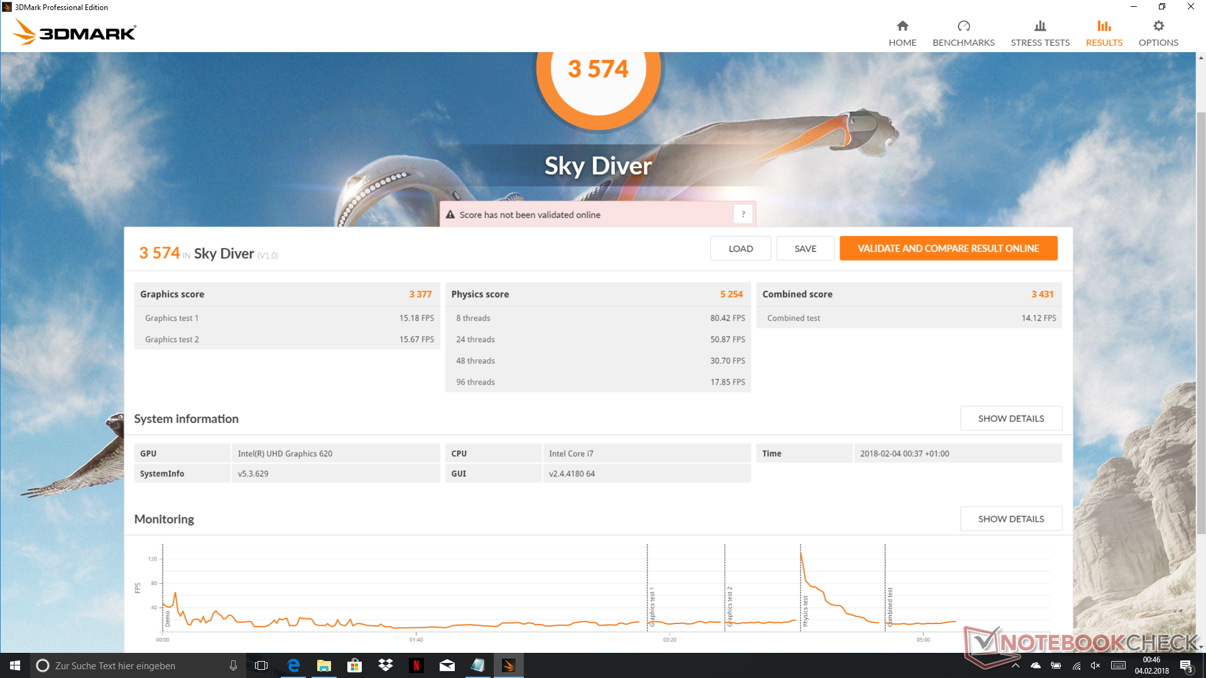Open the Microsoft Store taskbar icon
The image size is (1206, 678).
354,665
